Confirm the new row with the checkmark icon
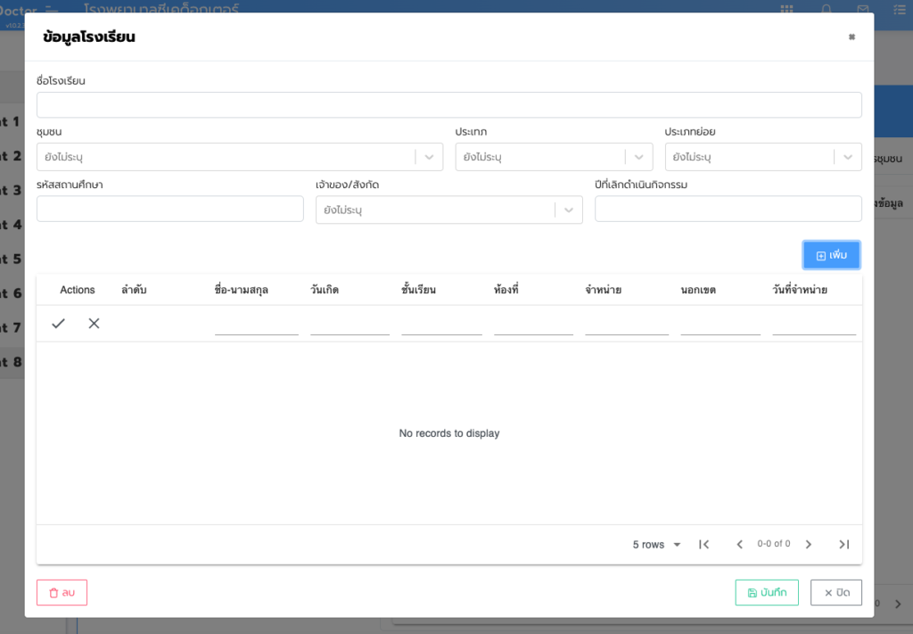 click(58, 324)
